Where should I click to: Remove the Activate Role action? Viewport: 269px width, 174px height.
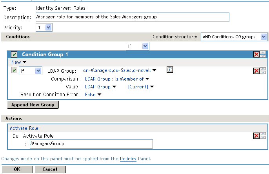(256, 136)
